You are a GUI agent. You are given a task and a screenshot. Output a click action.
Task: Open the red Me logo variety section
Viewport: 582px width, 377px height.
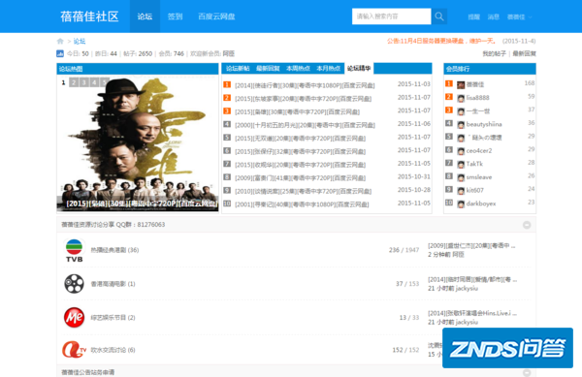[x=75, y=318]
